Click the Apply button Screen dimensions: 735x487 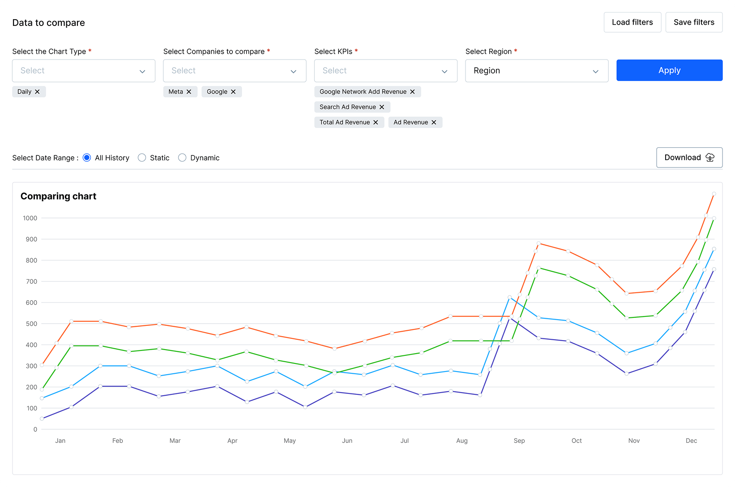coord(669,70)
